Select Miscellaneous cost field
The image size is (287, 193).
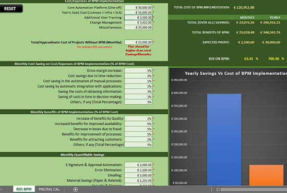click(x=138, y=27)
